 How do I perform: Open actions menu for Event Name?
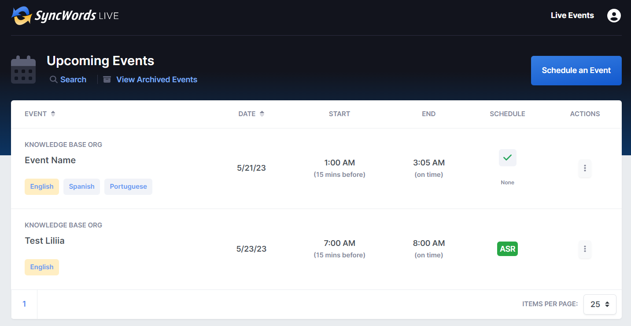pos(585,168)
